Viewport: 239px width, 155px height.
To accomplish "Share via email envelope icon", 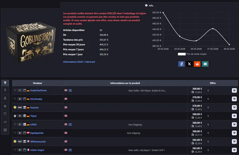I will coord(205,64).
